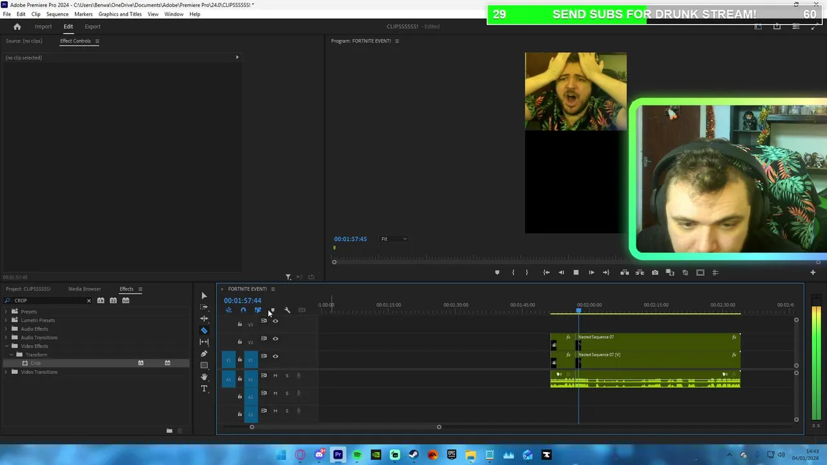Image resolution: width=827 pixels, height=465 pixels.
Task: Collapse the Transform folder
Action: (x=11, y=355)
